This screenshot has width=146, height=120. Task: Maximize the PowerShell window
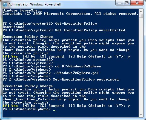click(x=127, y=3)
